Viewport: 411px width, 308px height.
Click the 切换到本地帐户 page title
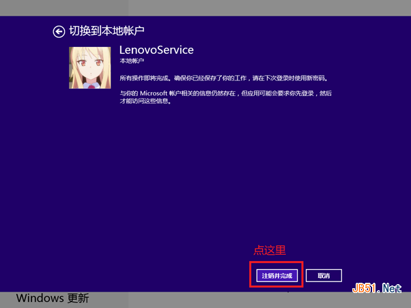coord(107,31)
